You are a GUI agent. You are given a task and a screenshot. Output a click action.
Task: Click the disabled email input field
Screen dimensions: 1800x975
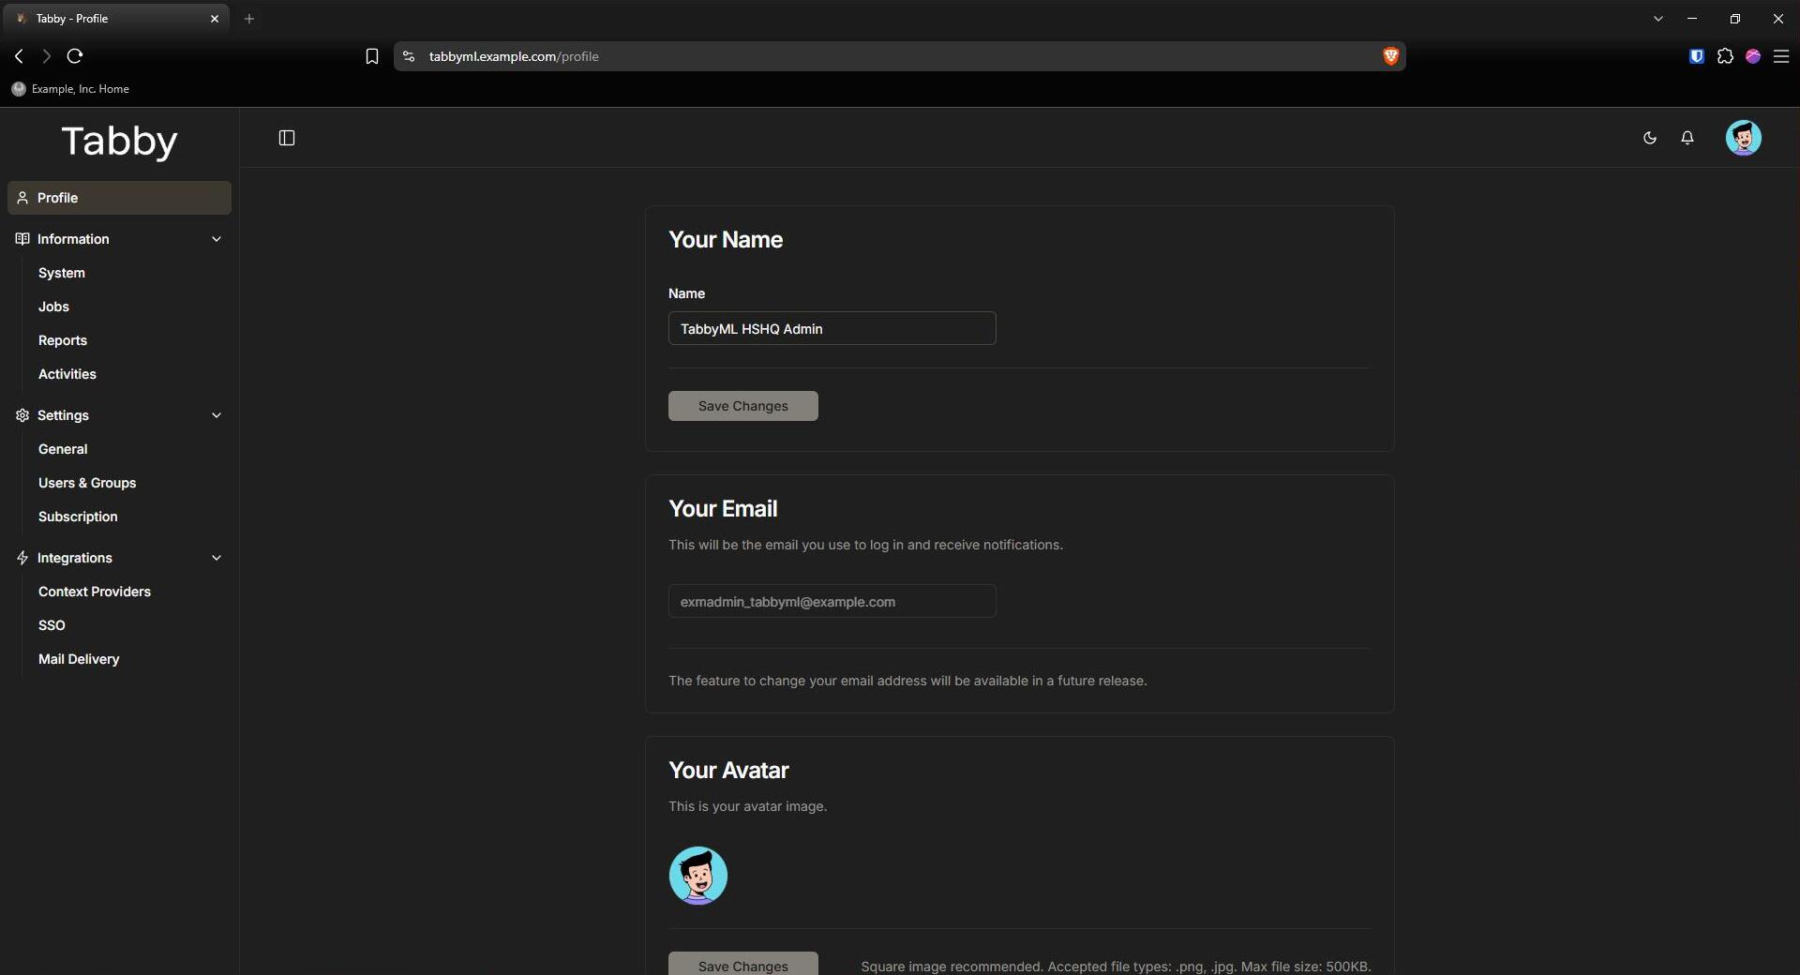tap(832, 601)
